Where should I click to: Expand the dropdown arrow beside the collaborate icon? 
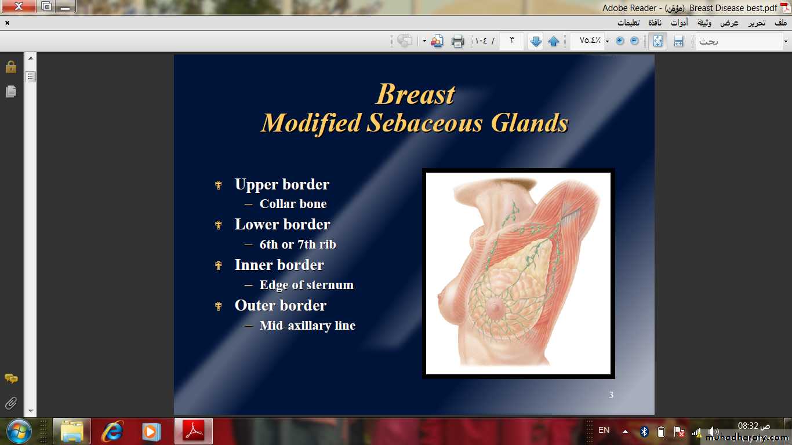pos(424,41)
